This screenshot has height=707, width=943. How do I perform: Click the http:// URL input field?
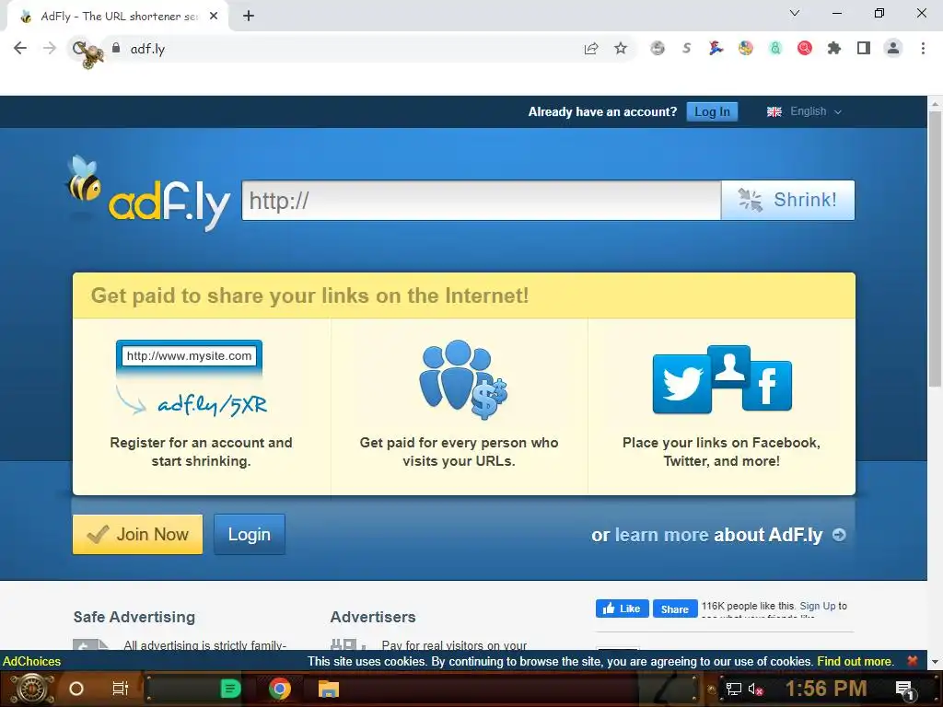click(x=481, y=200)
